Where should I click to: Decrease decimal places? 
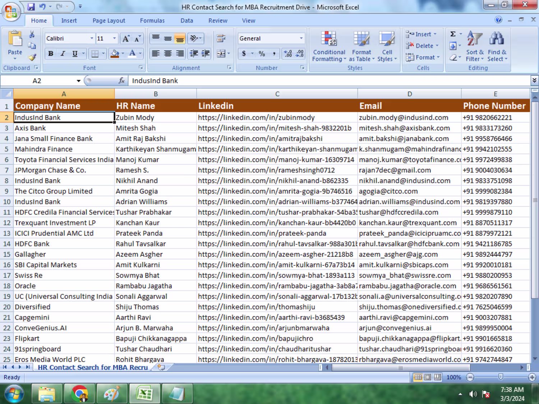point(300,54)
